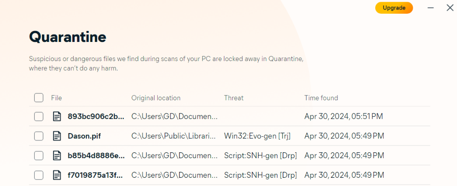Minimize the Quarantine window
The image size is (457, 186).
click(430, 8)
